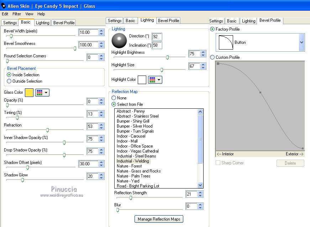Click the lighting direction sphere preview
The width and height of the screenshot is (310, 227).
[x=119, y=41]
